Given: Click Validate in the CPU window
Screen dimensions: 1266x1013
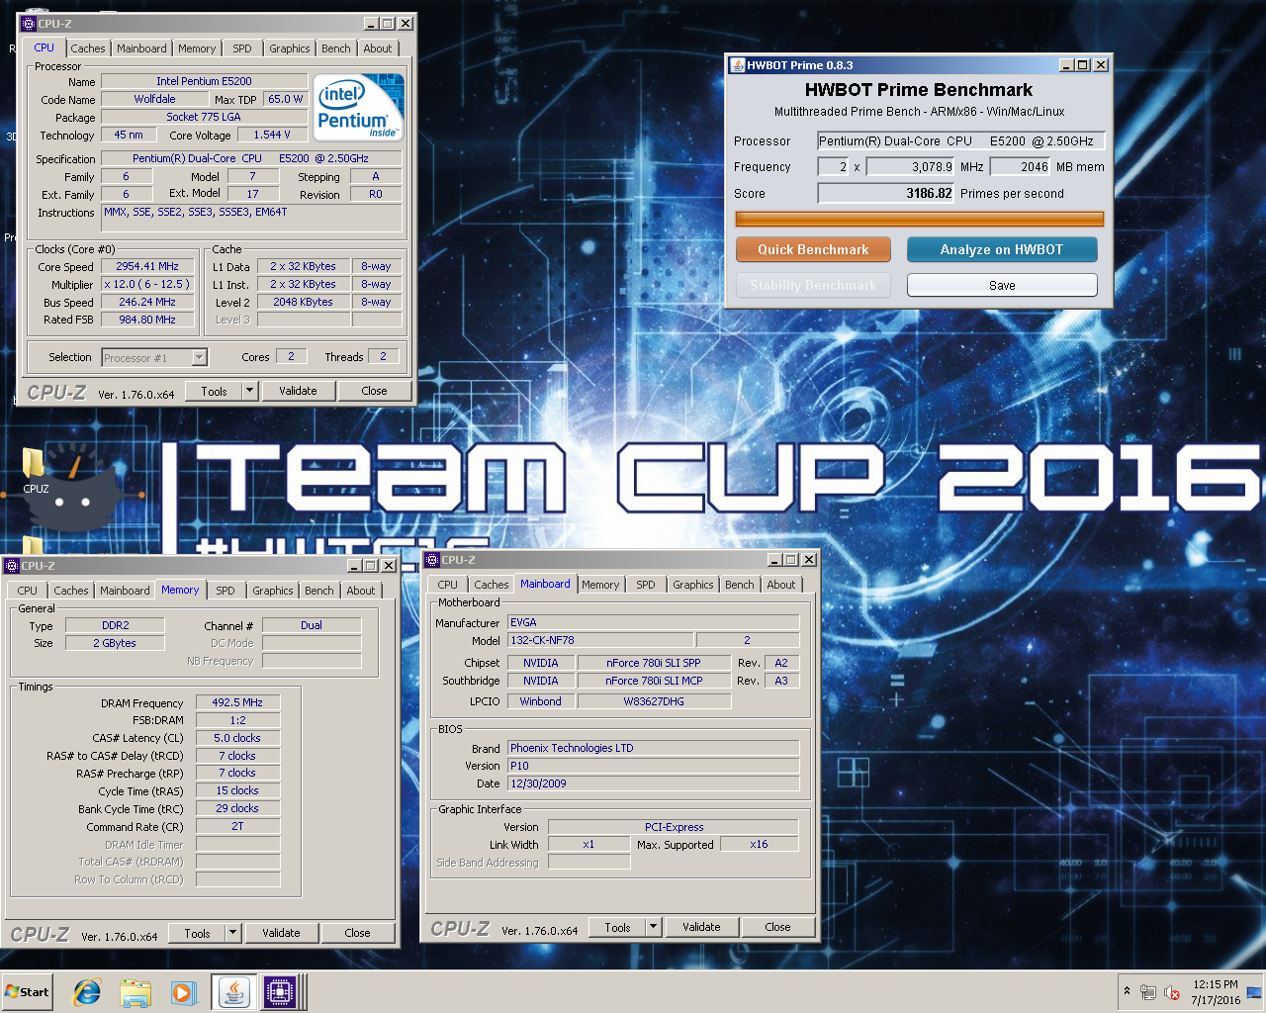Looking at the screenshot, I should (x=298, y=391).
